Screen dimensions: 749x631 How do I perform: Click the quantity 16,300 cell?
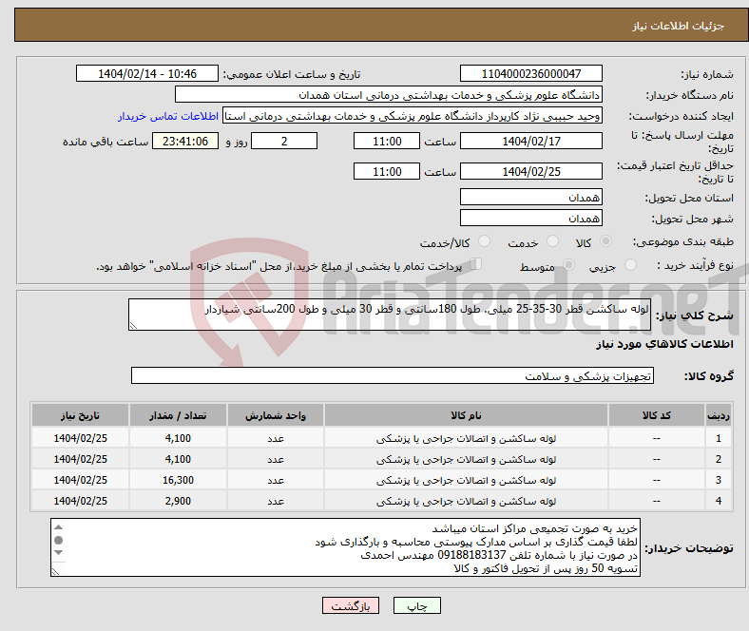178,480
